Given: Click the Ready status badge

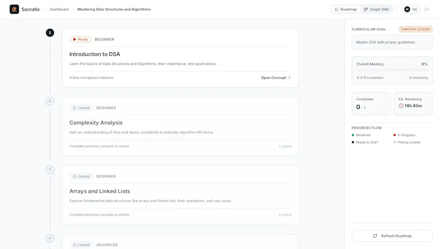Looking at the screenshot, I should coord(80,39).
